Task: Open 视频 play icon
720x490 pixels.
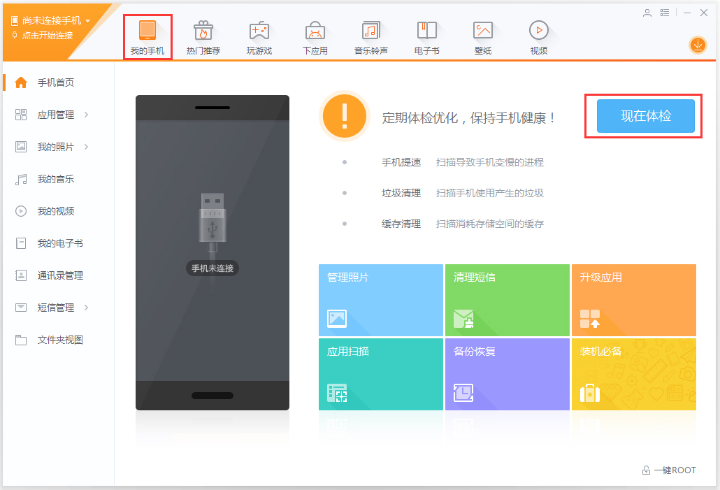Action: (539, 30)
